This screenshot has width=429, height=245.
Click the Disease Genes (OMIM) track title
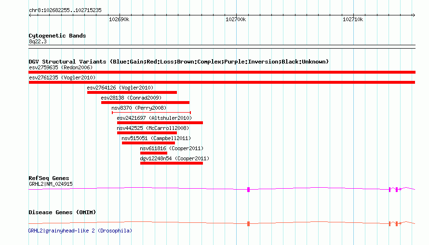coord(62,212)
